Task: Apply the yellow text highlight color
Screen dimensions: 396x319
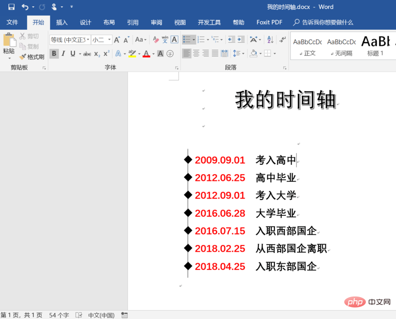Action: click(132, 54)
